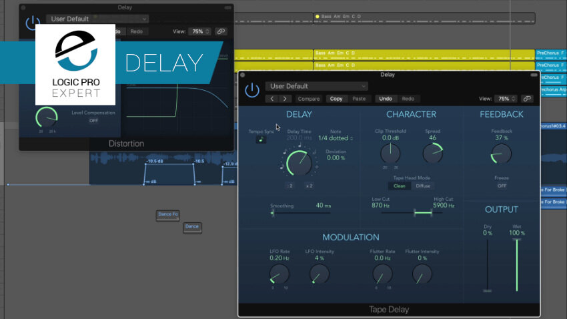Click Copy button in Tape Delay

[x=336, y=99]
